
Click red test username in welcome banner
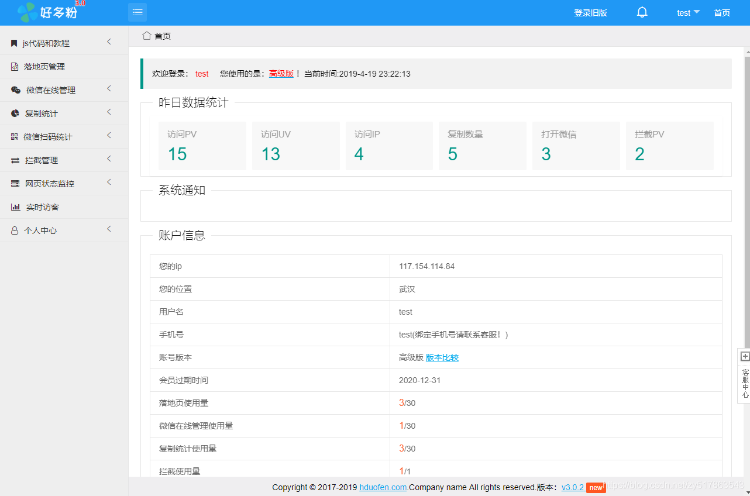pyautogui.click(x=202, y=74)
